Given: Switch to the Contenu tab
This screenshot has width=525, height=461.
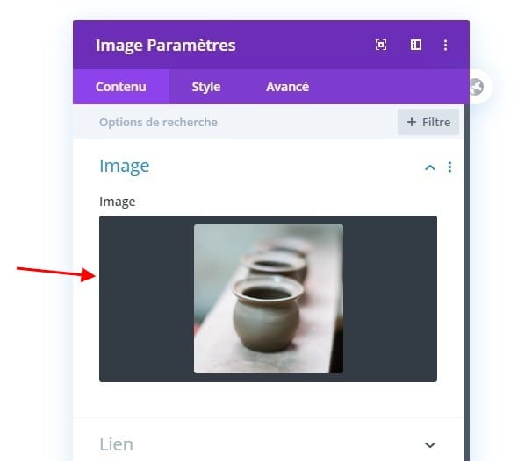Looking at the screenshot, I should (121, 87).
